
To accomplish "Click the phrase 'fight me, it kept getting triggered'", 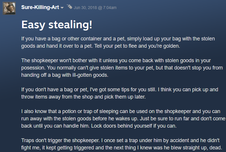I will [x=58, y=148].
